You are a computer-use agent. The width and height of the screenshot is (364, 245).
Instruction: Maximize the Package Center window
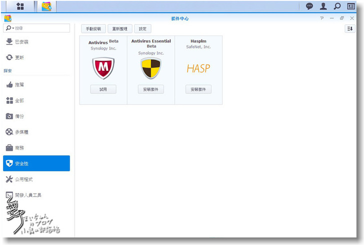[x=342, y=18]
